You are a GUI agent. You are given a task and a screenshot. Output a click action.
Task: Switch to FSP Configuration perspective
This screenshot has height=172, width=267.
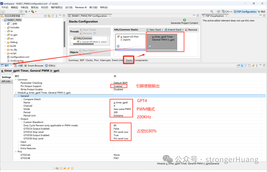point(245,12)
